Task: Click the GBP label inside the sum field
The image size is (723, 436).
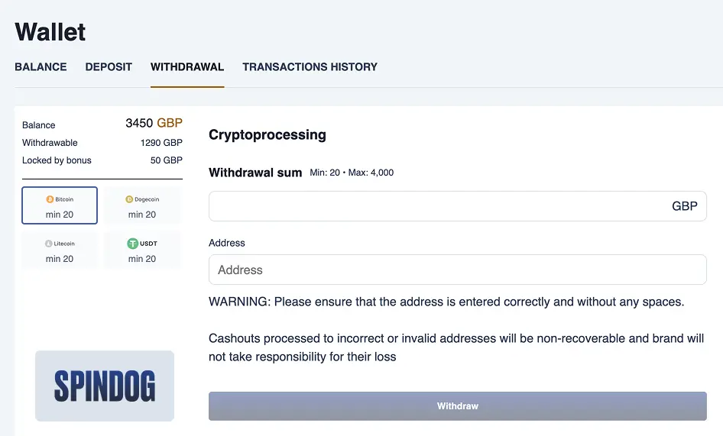Action: pos(685,206)
